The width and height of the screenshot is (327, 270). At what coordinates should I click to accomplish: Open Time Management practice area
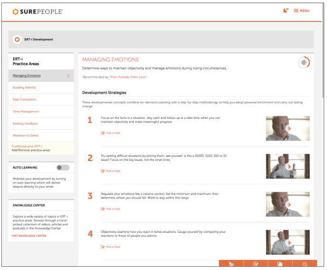pos(26,112)
